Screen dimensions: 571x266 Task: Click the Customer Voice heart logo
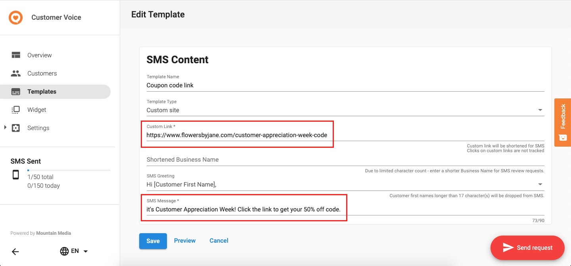(x=16, y=17)
